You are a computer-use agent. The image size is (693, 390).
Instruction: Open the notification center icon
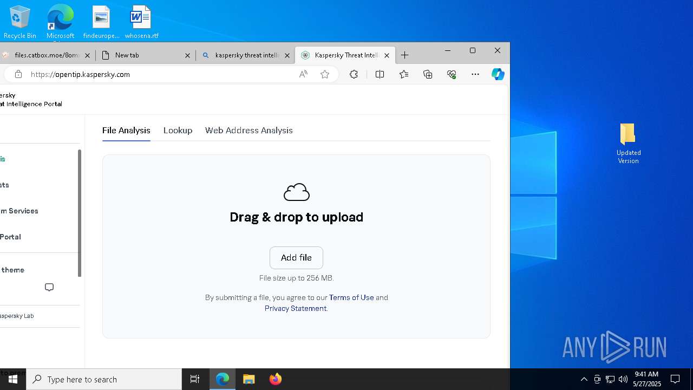coord(675,379)
